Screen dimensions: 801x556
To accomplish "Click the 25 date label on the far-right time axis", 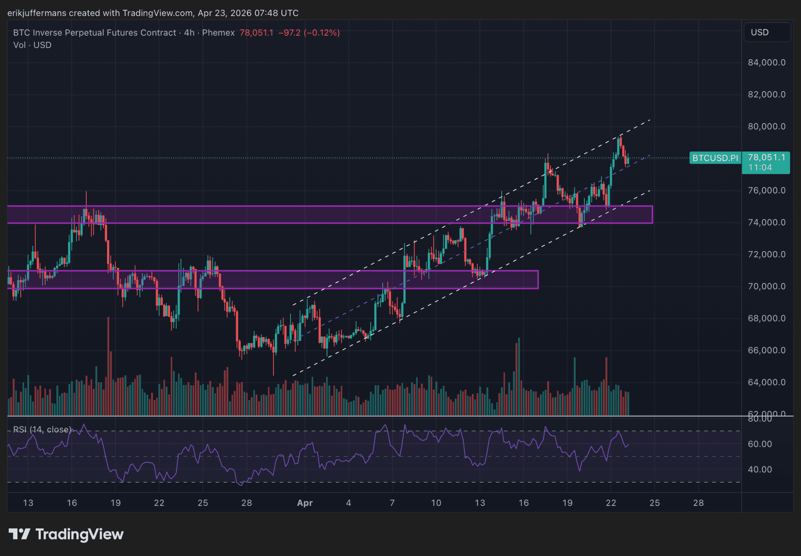I will click(x=654, y=503).
